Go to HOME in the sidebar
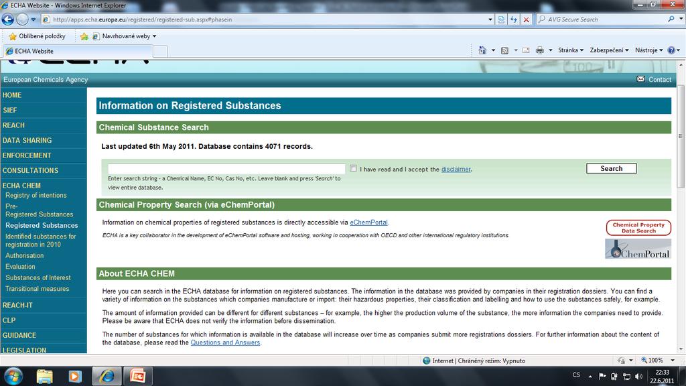The height and width of the screenshot is (386, 686). pyautogui.click(x=12, y=95)
